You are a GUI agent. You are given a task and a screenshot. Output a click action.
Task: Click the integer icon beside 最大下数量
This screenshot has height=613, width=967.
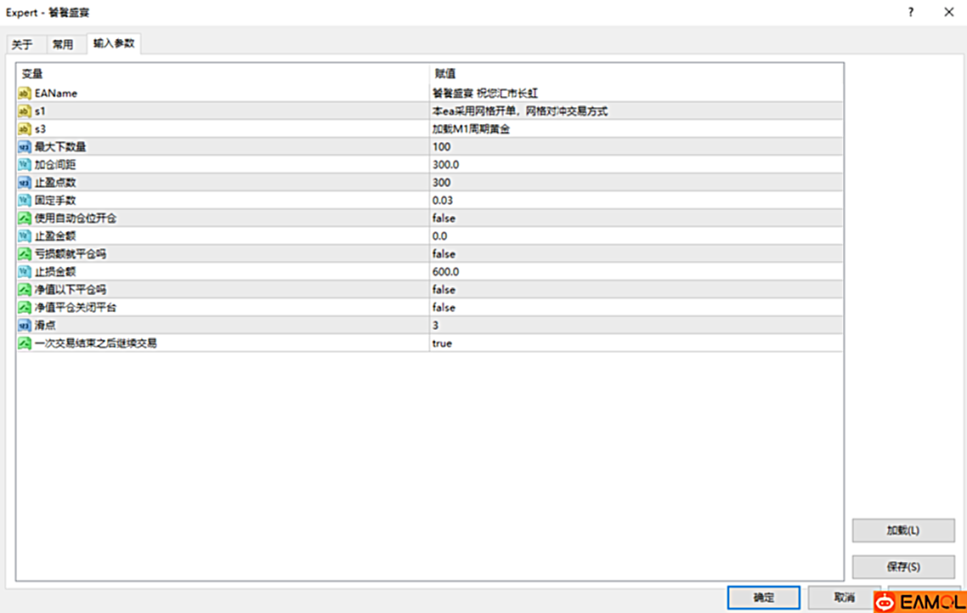25,147
